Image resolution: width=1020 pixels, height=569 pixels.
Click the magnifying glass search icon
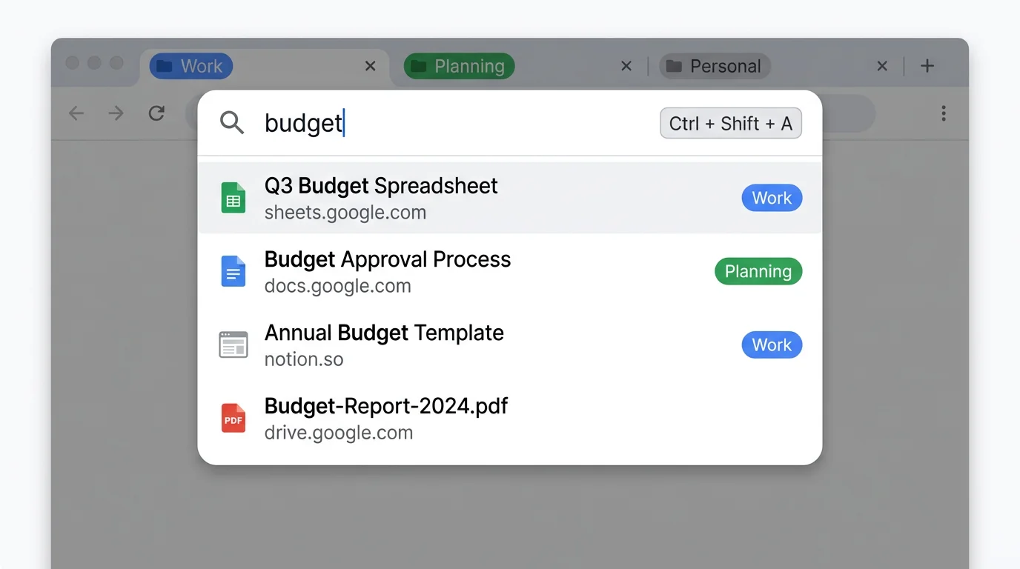pos(232,123)
